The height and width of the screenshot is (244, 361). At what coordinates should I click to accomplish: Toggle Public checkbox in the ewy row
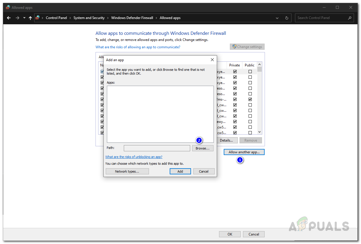click(x=250, y=122)
